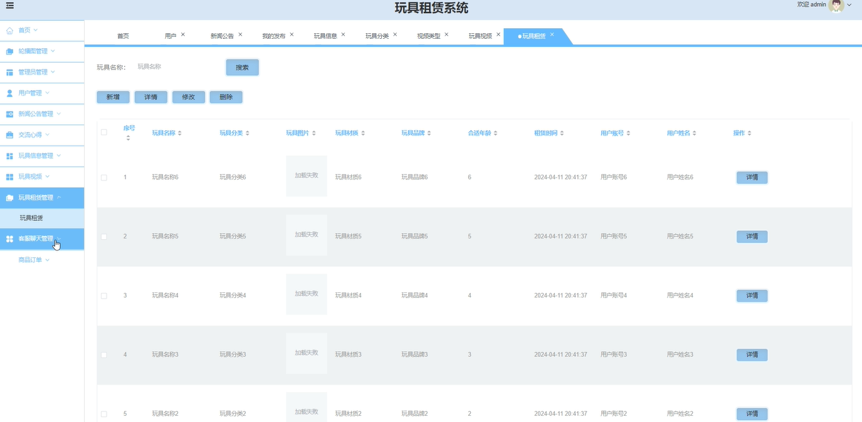
Task: Close the 新闻公告 tab
Action: [x=240, y=34]
